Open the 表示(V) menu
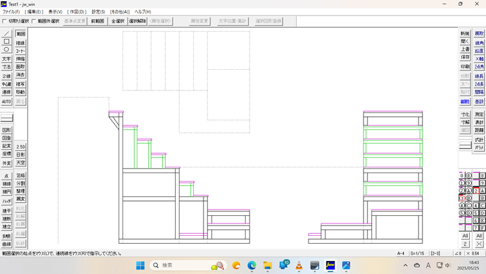 pyautogui.click(x=56, y=12)
